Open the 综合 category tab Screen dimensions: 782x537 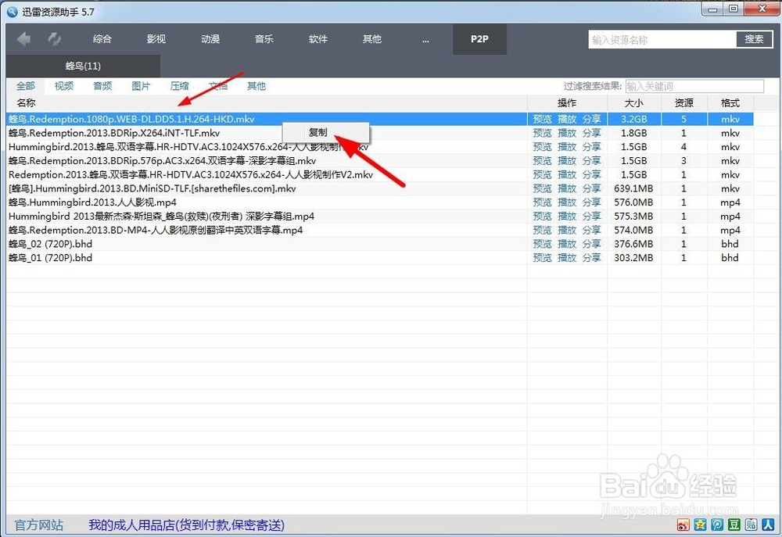tap(102, 39)
